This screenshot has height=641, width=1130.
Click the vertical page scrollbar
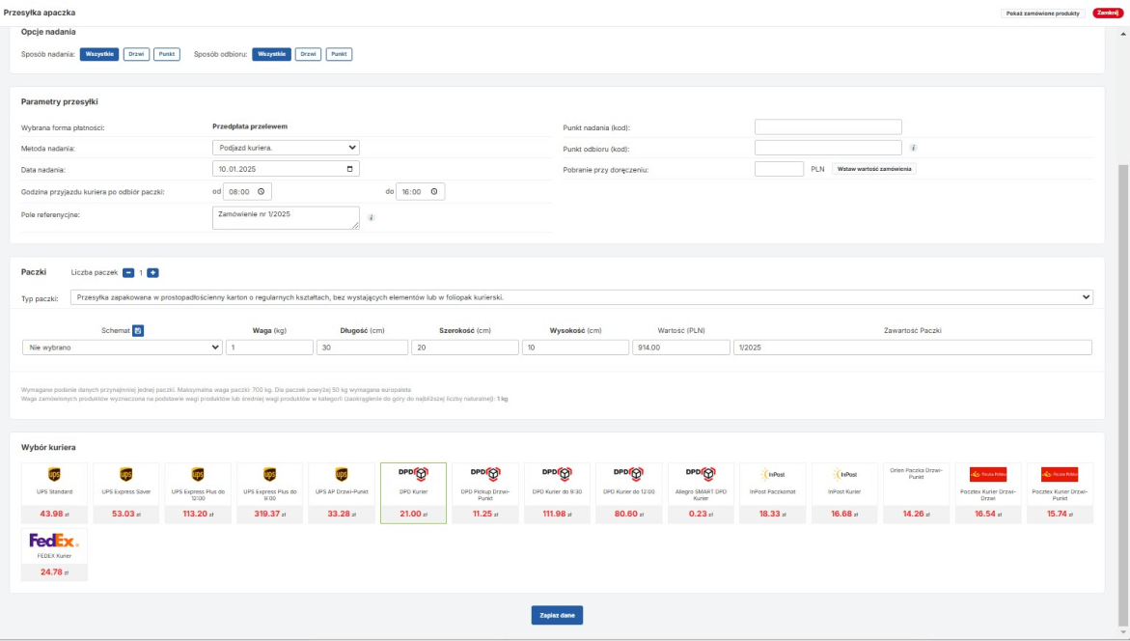(x=1123, y=386)
